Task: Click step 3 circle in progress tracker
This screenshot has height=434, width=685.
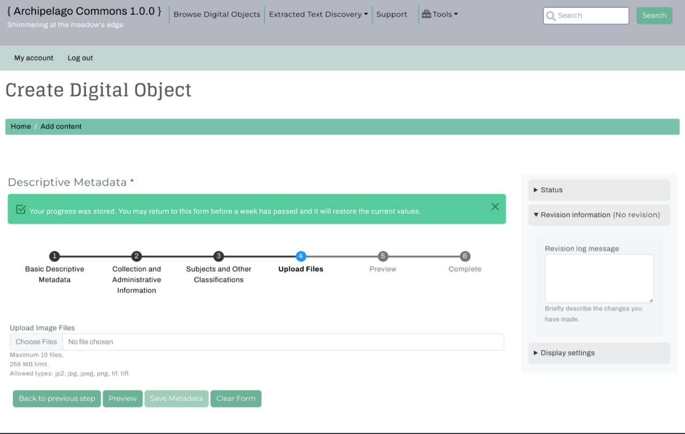Action: click(218, 256)
